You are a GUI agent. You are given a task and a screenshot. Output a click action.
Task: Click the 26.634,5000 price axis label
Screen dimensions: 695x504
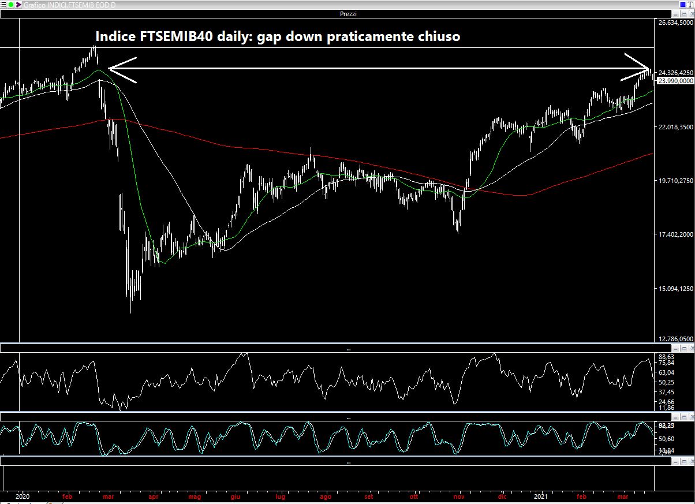pos(675,23)
